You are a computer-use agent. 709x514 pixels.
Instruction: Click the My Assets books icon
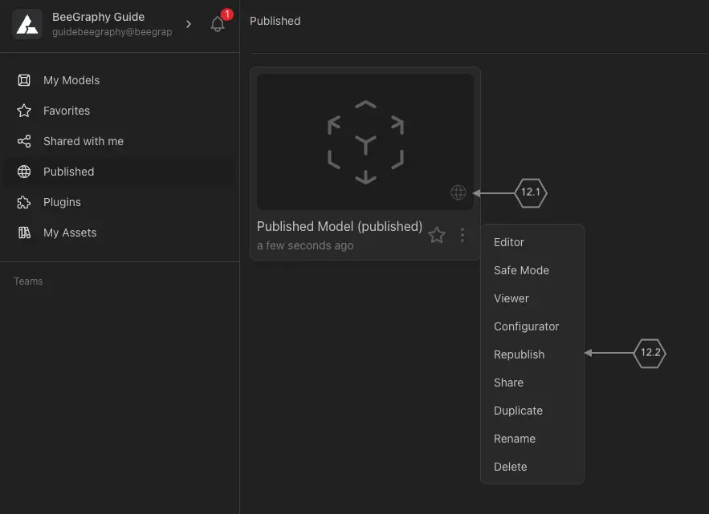click(x=25, y=233)
